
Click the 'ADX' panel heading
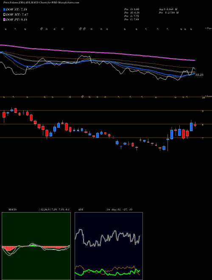(x=81, y=210)
